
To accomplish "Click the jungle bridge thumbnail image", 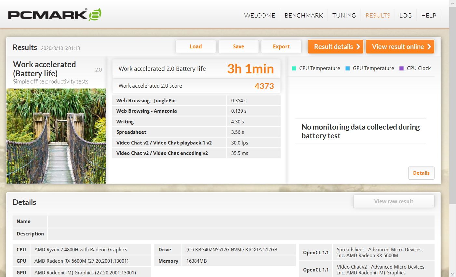I will 56,136.
